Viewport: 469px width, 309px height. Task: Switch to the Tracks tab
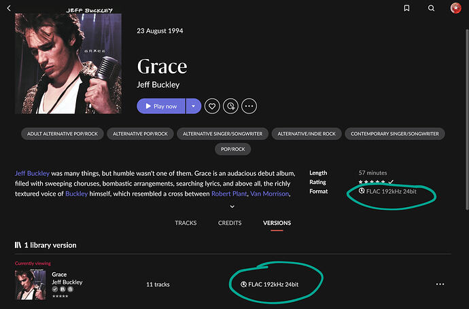pos(186,223)
